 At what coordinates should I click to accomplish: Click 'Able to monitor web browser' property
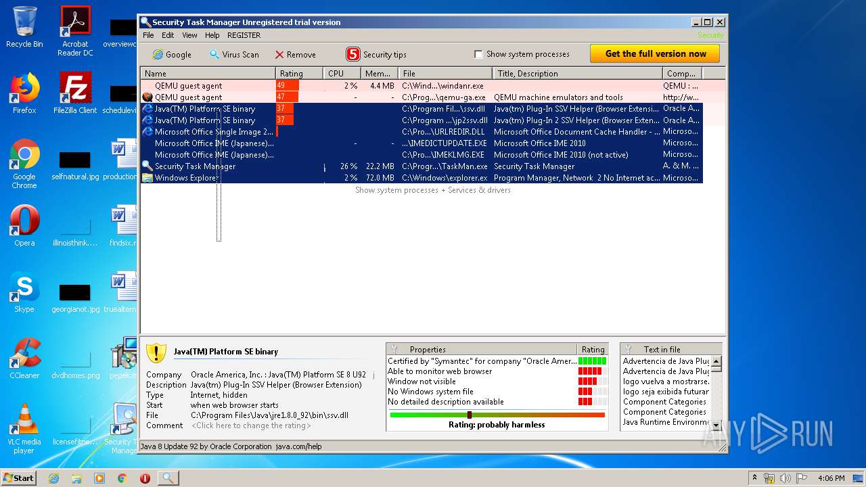[x=440, y=371]
